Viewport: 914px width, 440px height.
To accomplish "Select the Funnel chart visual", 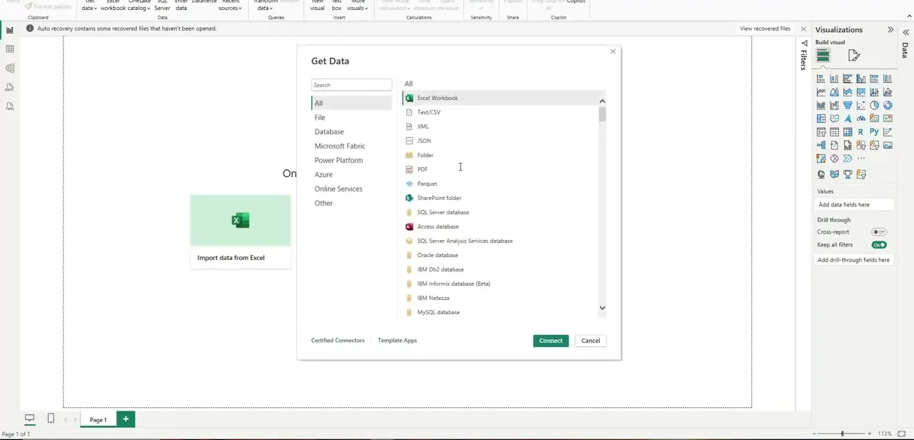I will (848, 105).
